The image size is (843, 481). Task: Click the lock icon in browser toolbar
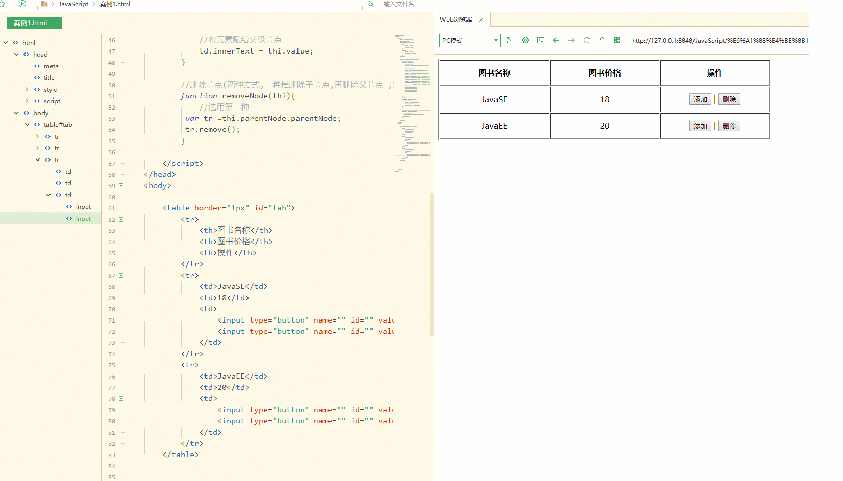(x=602, y=40)
